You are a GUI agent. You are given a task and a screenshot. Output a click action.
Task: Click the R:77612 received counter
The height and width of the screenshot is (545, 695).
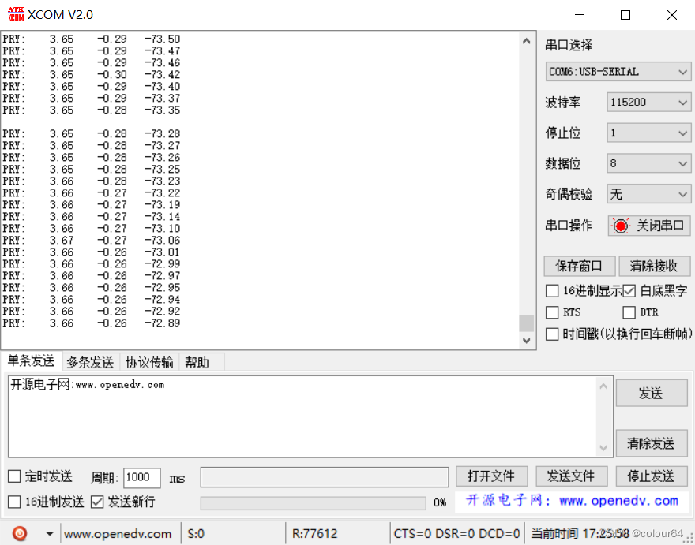[x=314, y=534]
